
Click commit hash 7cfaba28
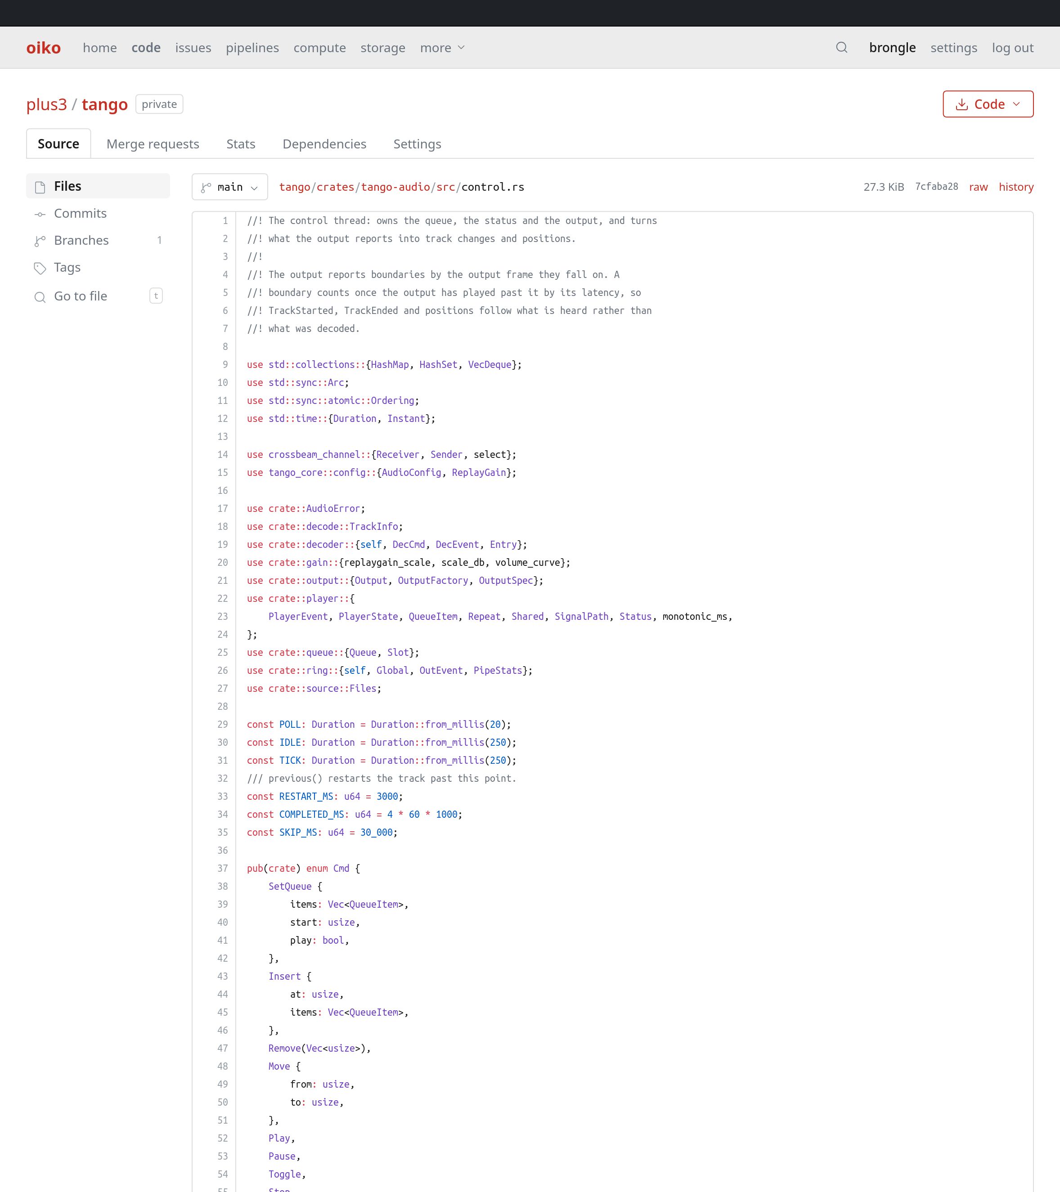coord(936,187)
